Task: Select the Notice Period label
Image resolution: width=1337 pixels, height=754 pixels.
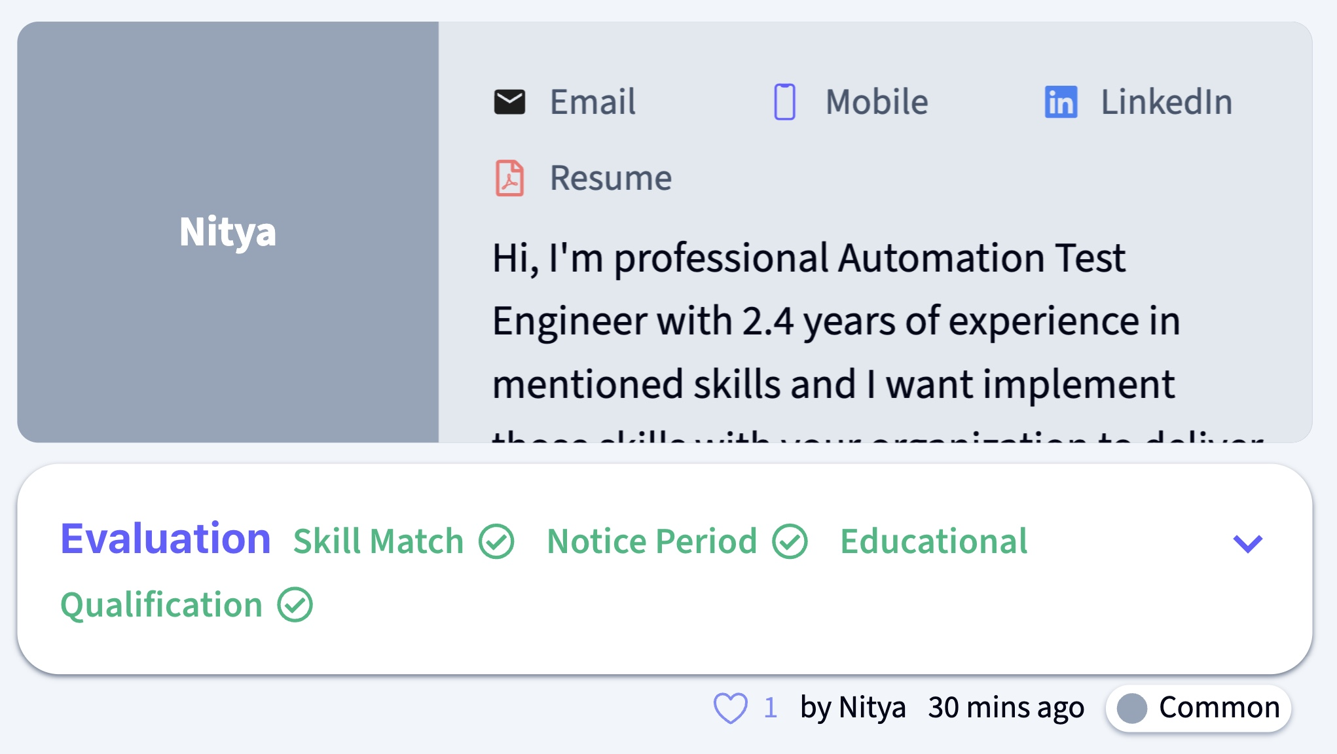Action: (x=652, y=541)
